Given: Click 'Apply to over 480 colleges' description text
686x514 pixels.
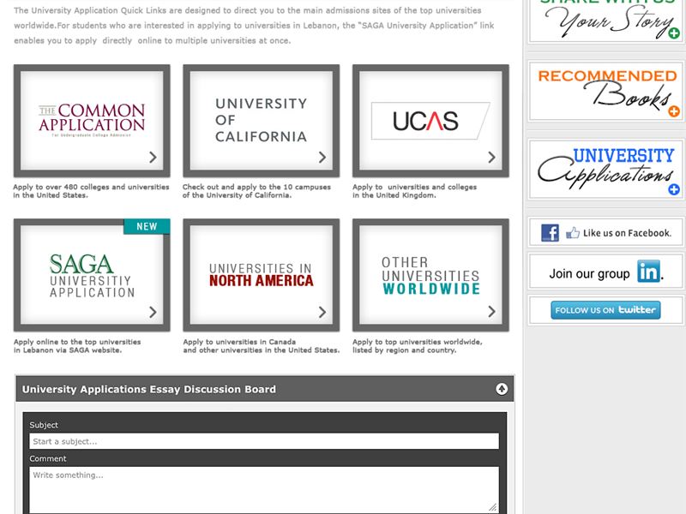Looking at the screenshot, I should pyautogui.click(x=91, y=191).
